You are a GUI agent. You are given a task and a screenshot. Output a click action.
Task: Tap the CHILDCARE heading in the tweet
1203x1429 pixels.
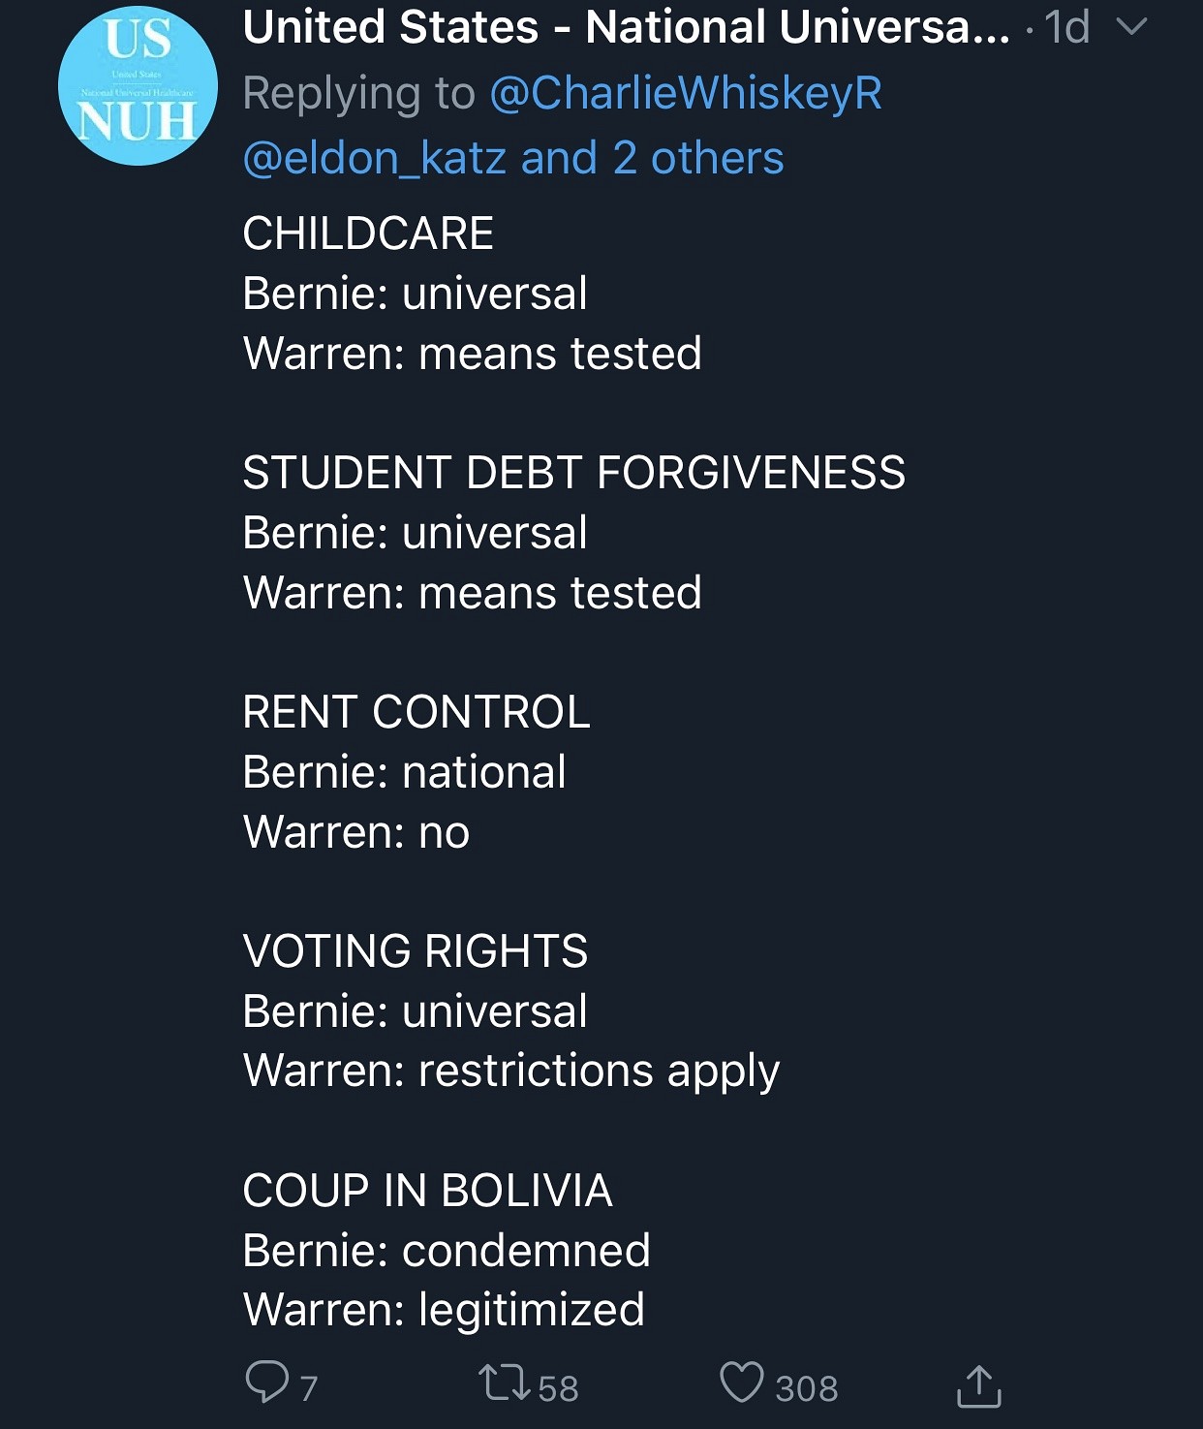tap(368, 233)
